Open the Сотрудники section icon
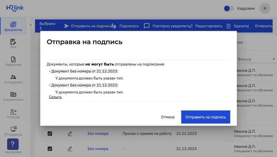The width and height of the screenshot is (277, 157). click(13, 79)
